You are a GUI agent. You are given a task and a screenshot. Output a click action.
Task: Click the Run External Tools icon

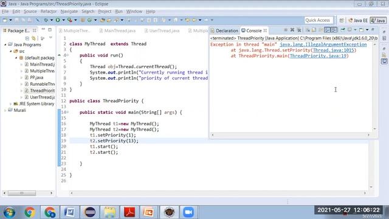point(70,20)
